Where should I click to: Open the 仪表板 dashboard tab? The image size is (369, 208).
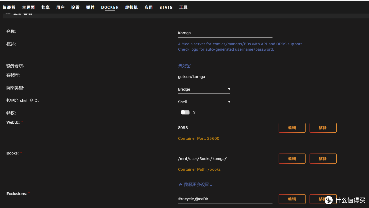9,8
